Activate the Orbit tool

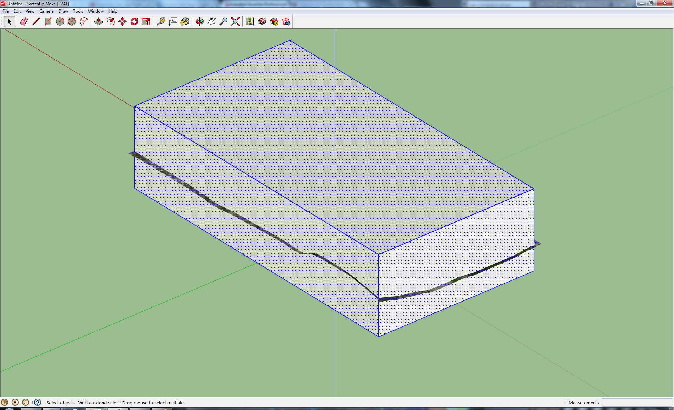click(x=200, y=22)
